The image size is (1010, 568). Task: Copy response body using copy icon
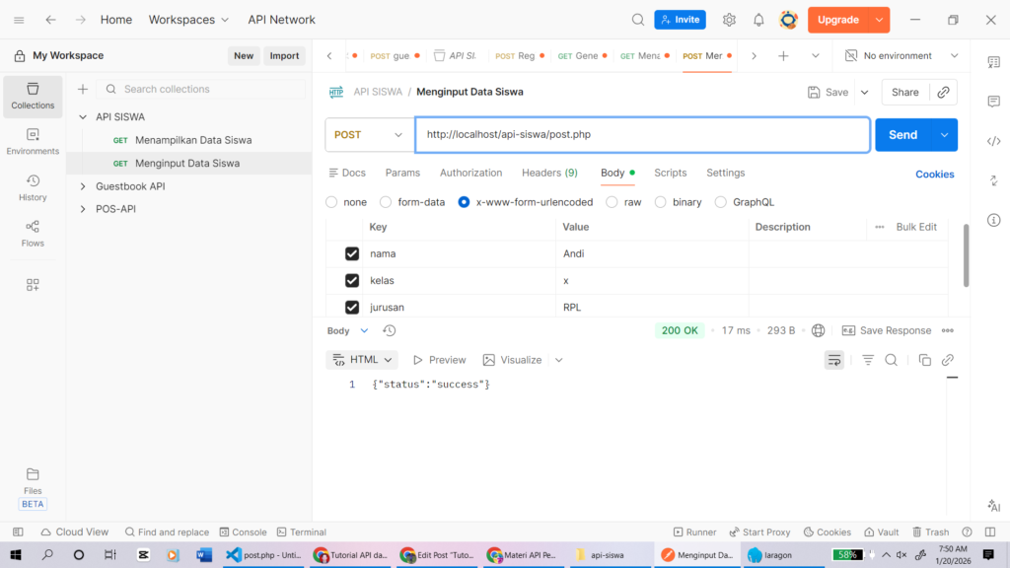click(924, 360)
